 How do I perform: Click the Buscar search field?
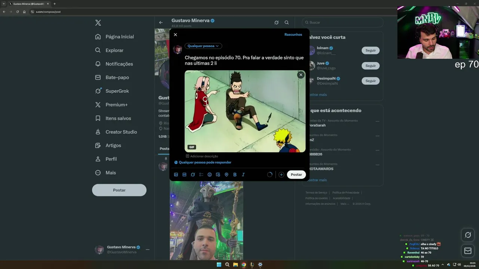coord(343,22)
